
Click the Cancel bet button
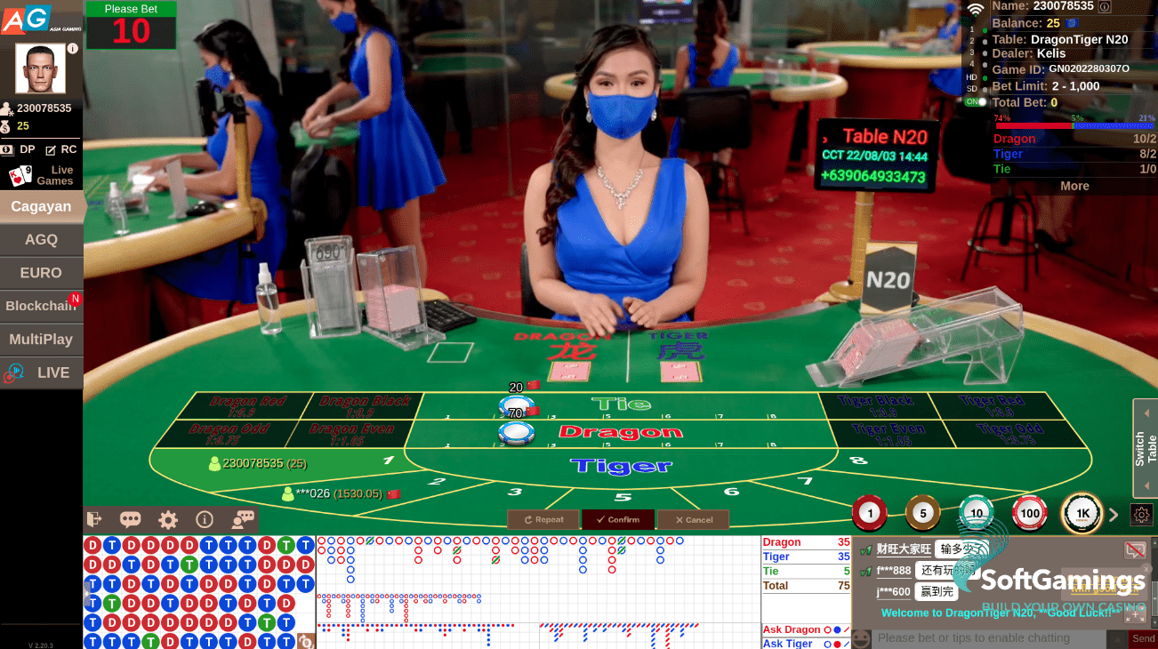tap(693, 519)
